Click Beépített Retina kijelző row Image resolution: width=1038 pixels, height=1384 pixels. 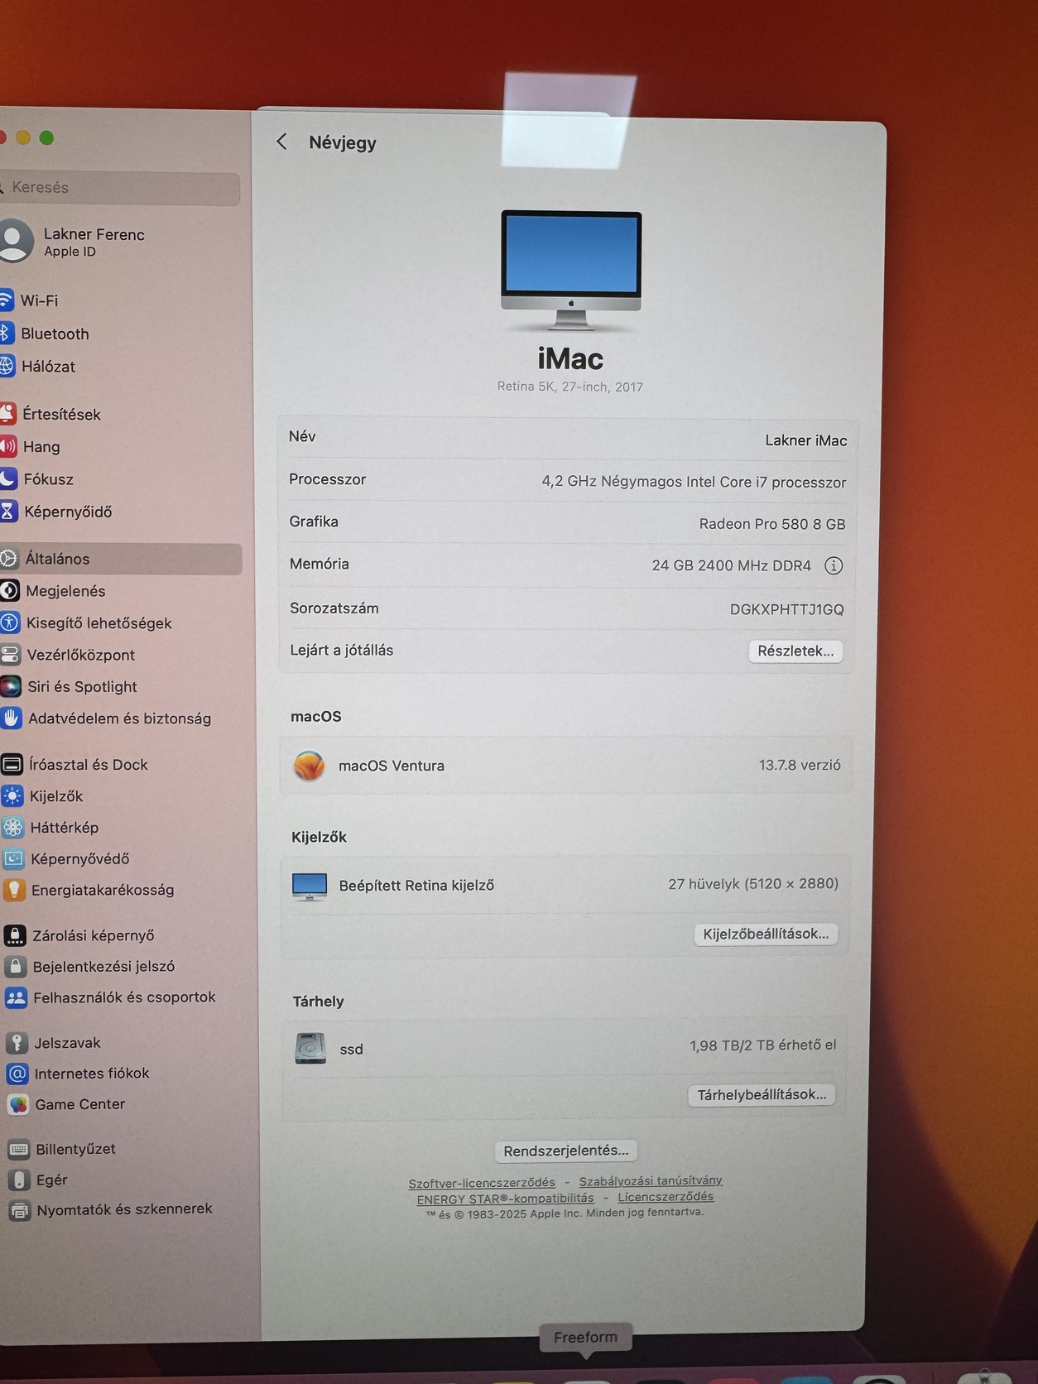click(566, 885)
